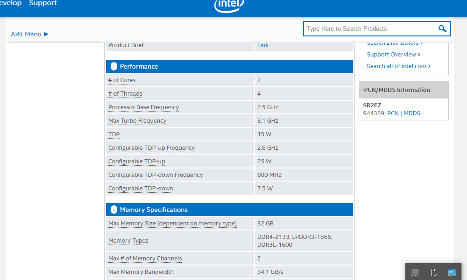Viewport: 467px width, 280px height.
Task: Open touchpad tray icon
Action: click(415, 272)
